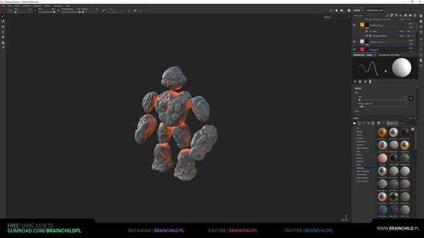Toggle Size pen pressure in top toolbar
Screen dimensions: 424x238
pos(35,11)
